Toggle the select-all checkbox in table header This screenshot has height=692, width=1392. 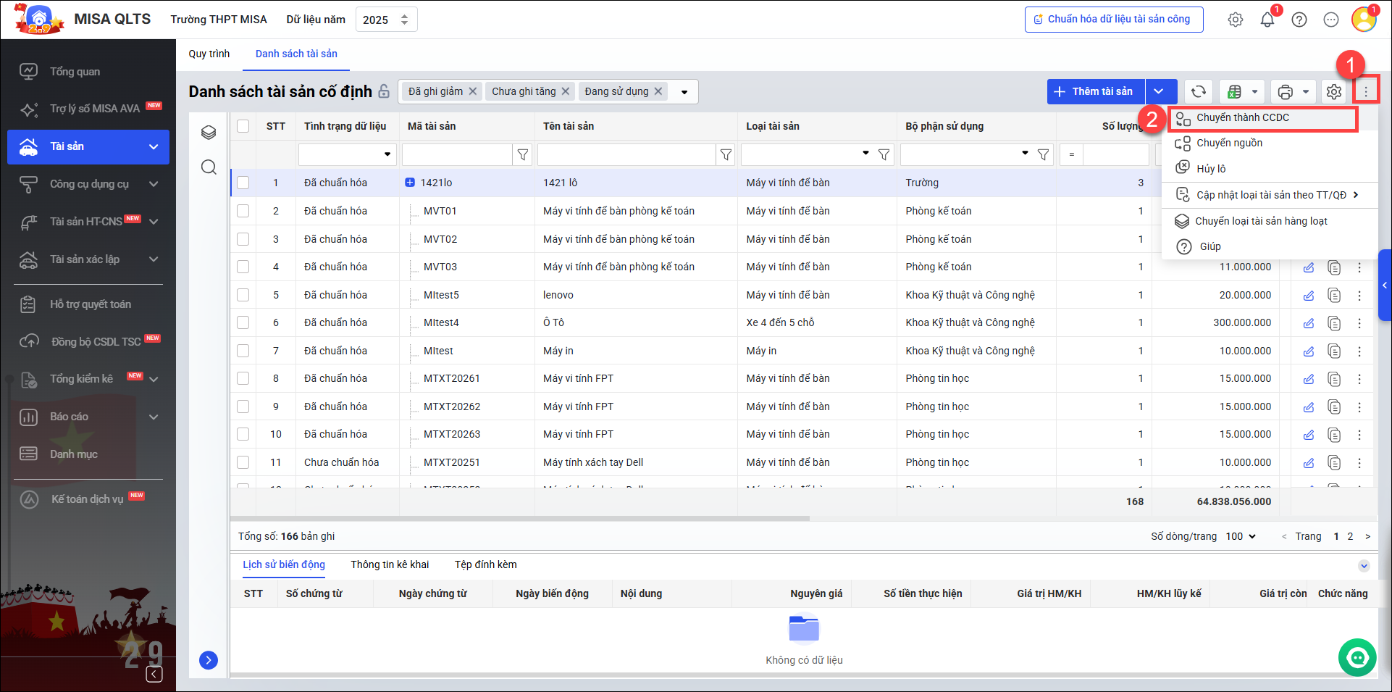243,126
